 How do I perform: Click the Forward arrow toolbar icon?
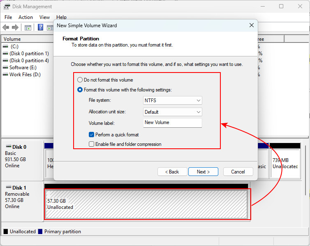15,27
